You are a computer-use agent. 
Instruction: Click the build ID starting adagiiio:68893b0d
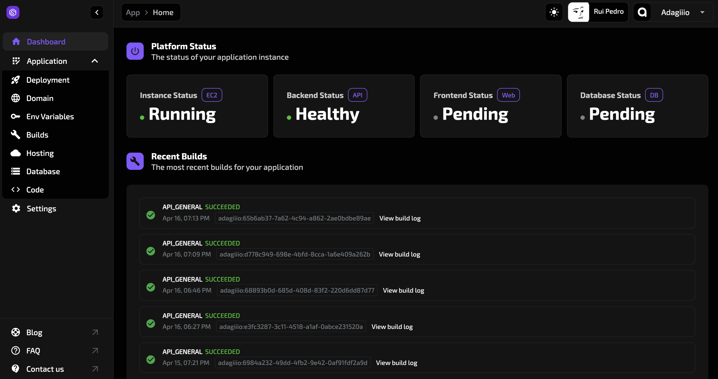[x=297, y=290]
